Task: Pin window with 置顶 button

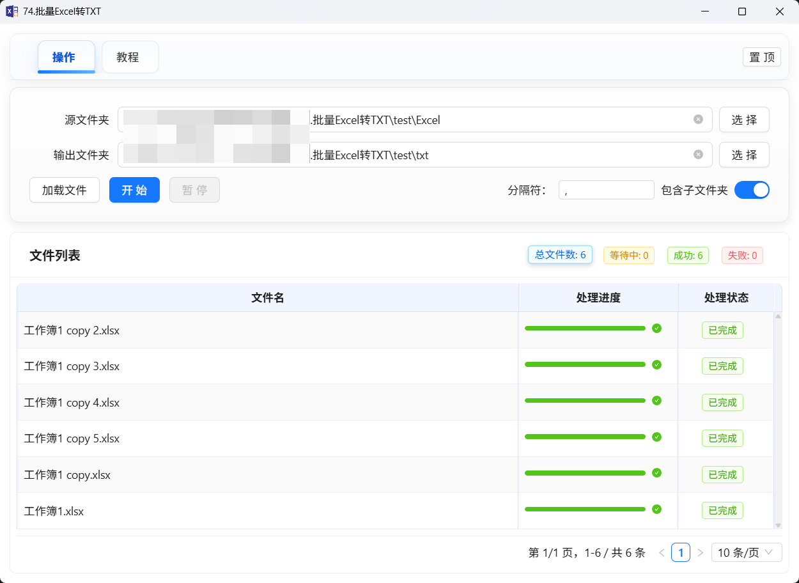Action: click(761, 57)
